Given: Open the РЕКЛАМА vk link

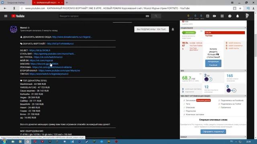Looking at the screenshot, I should pos(52,67).
